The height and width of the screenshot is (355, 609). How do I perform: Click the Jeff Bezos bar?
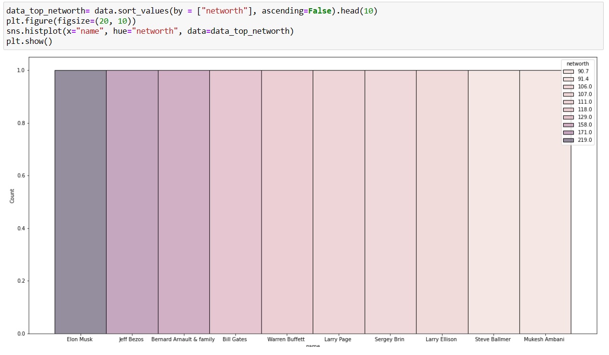pos(132,202)
